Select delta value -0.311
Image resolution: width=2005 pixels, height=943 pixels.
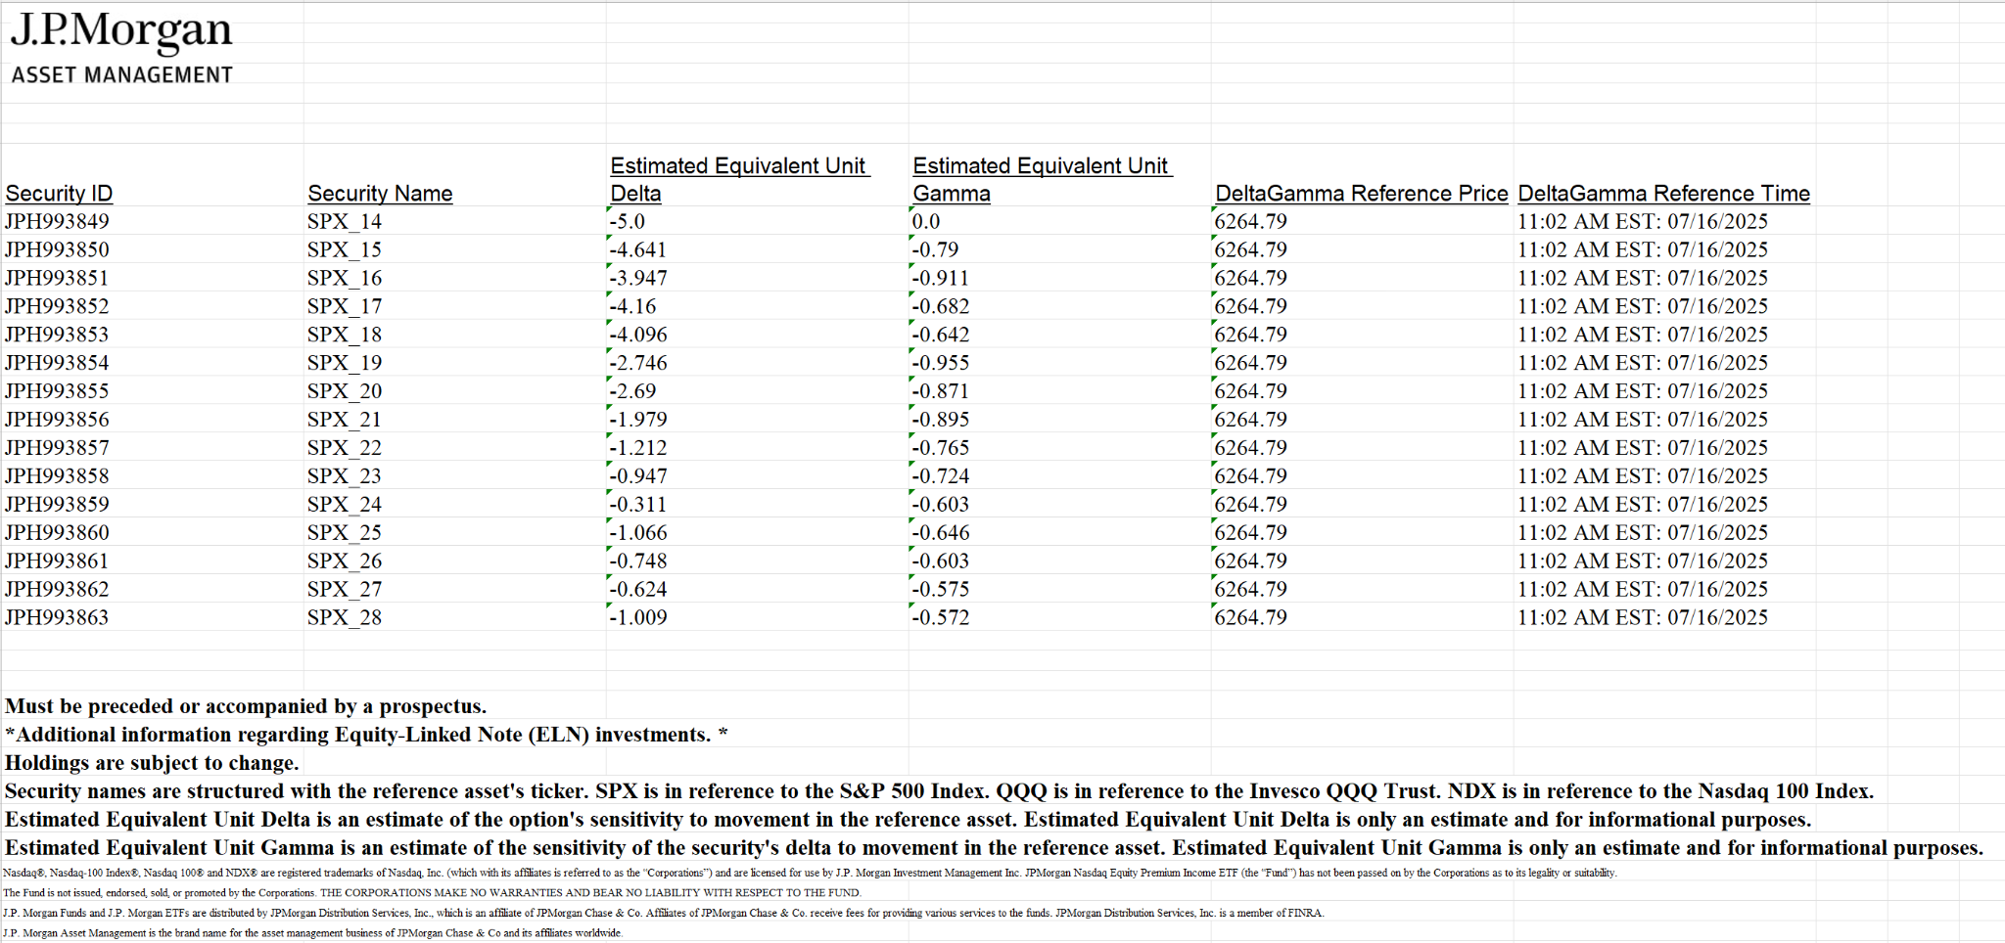tap(638, 506)
